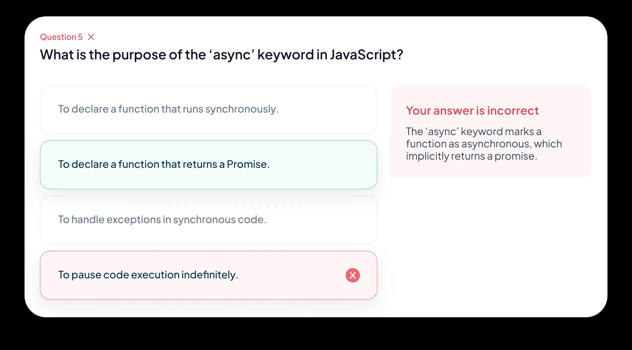
Task: Click the red X icon beside Question 5
Action: coord(91,37)
